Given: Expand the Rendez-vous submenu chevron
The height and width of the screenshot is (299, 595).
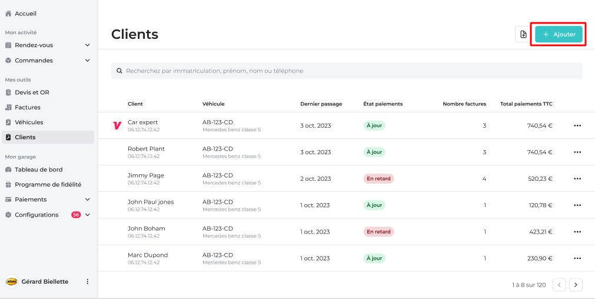Looking at the screenshot, I should (88, 45).
